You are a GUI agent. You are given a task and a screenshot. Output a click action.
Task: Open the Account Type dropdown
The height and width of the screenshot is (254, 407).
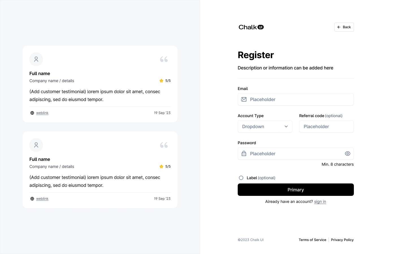point(265,126)
